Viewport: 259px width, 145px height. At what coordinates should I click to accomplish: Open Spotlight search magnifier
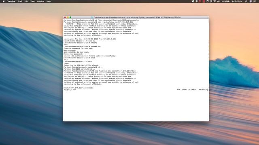pos(246,1)
